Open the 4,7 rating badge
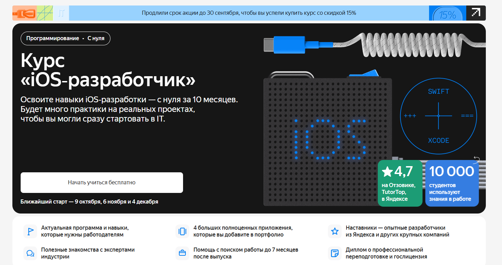Screen dimensions: 502x265 click(x=400, y=183)
